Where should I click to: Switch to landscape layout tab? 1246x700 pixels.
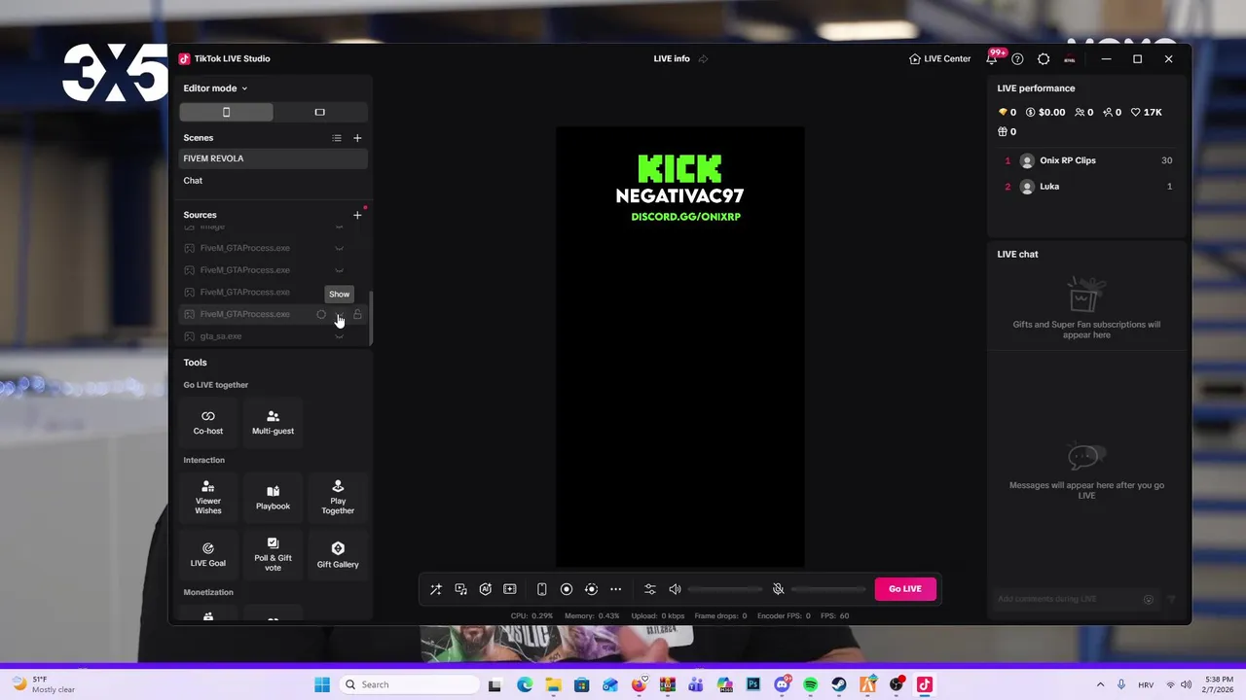[319, 112]
